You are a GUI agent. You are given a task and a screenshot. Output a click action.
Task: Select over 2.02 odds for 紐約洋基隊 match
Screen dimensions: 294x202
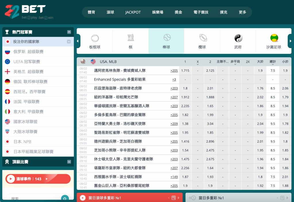click(260, 97)
